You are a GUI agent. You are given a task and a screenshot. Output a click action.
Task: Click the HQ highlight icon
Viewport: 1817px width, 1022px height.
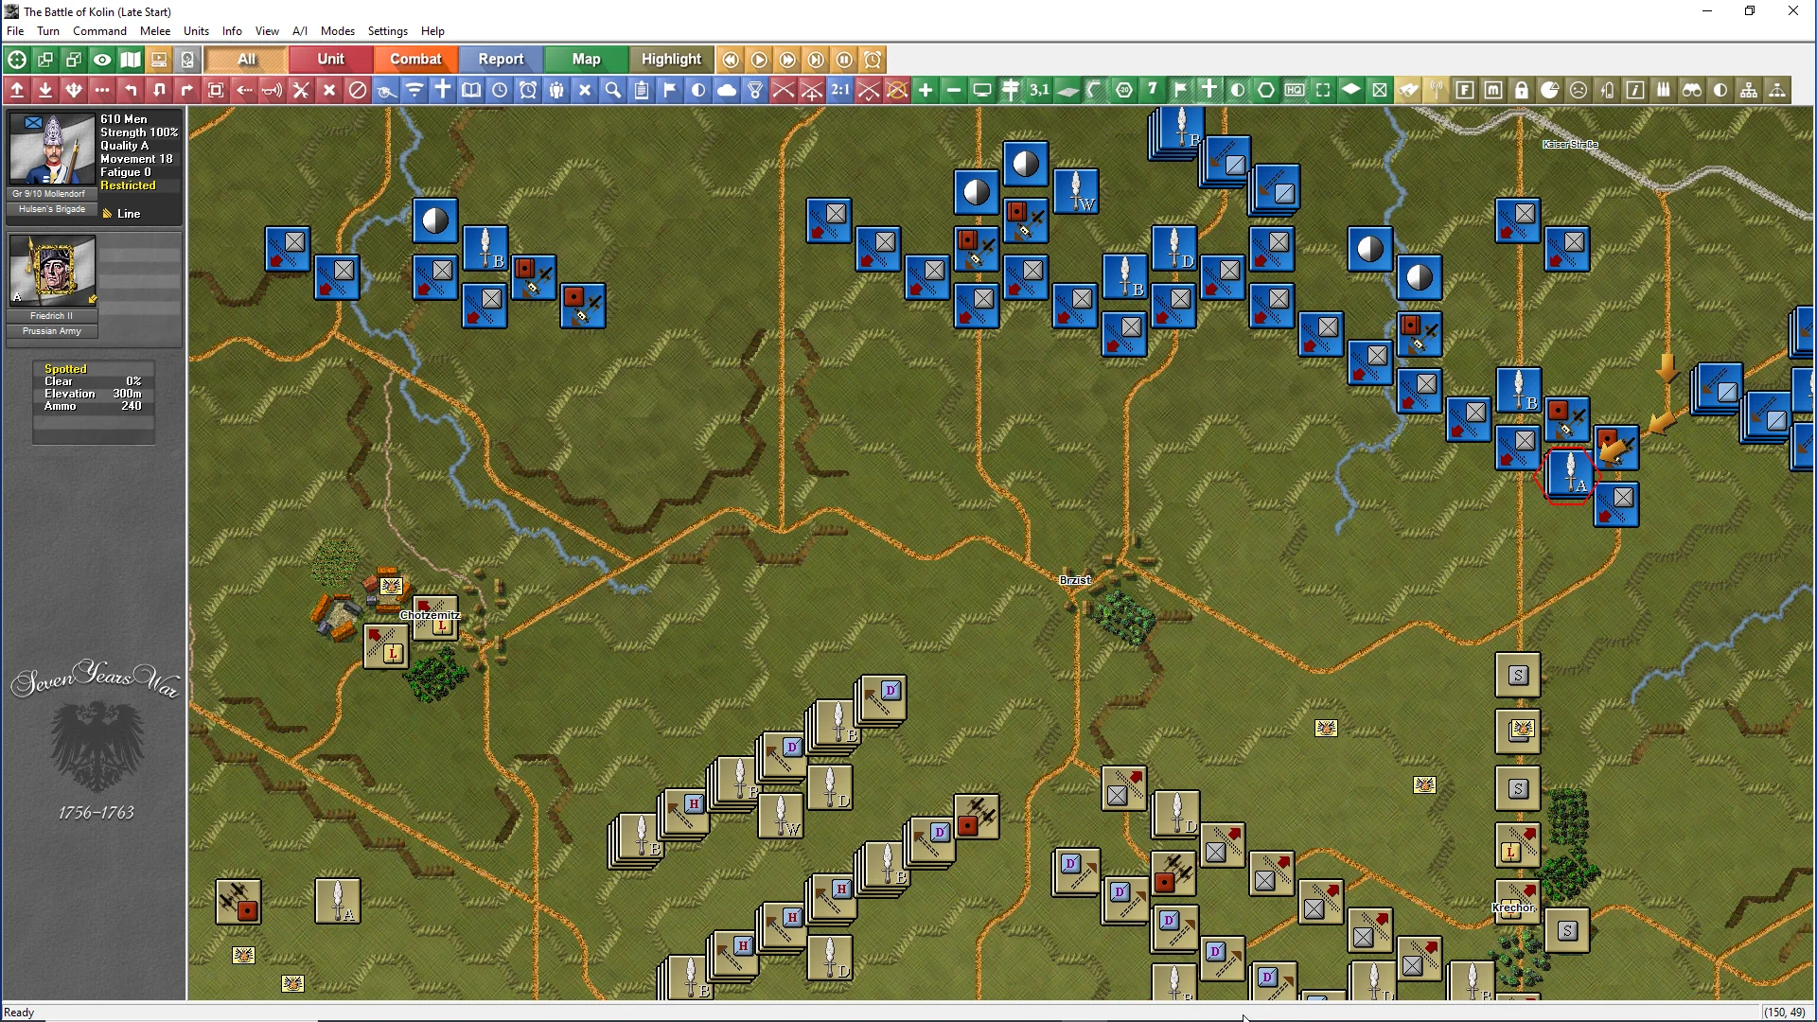click(x=1295, y=90)
